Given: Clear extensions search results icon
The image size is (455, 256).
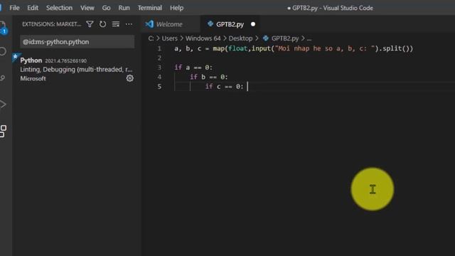Looking at the screenshot, I should [x=116, y=24].
